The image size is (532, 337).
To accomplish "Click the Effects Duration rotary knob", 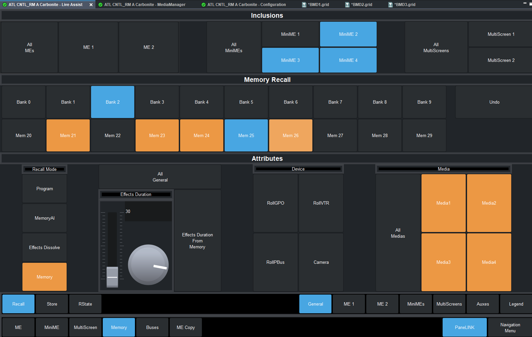I will click(148, 265).
